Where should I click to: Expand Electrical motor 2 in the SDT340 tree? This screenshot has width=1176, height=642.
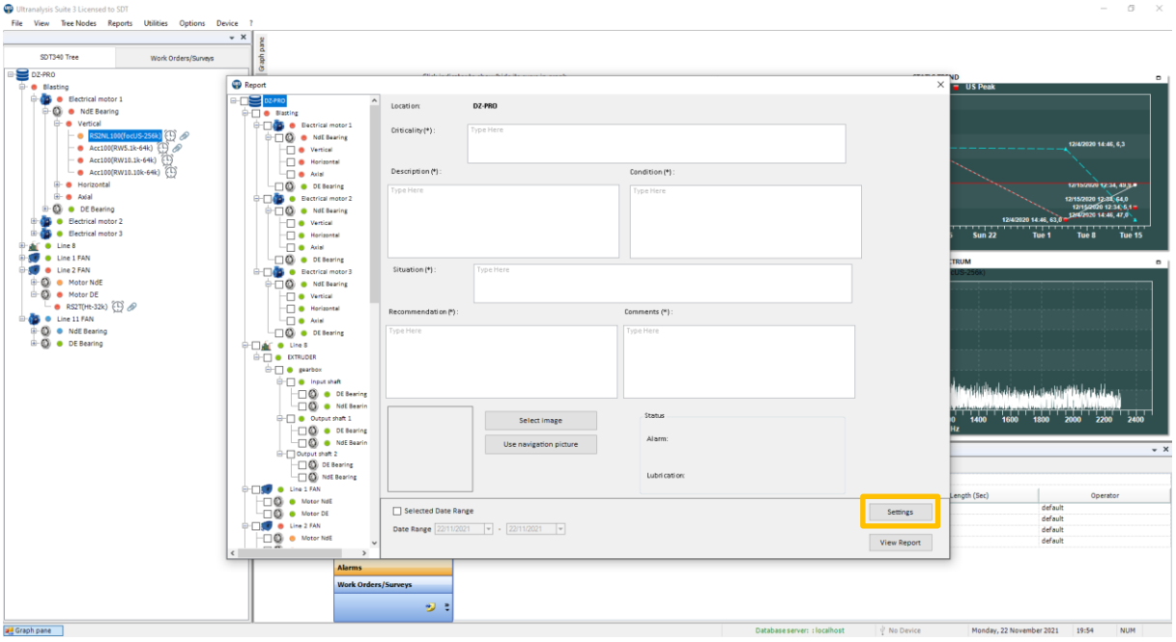click(34, 221)
